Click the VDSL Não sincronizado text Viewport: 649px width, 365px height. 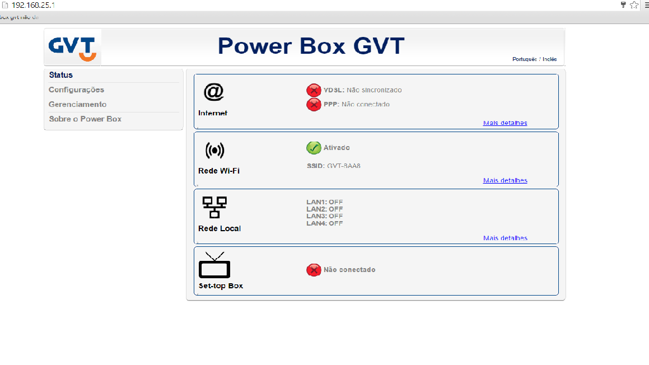[x=363, y=90]
